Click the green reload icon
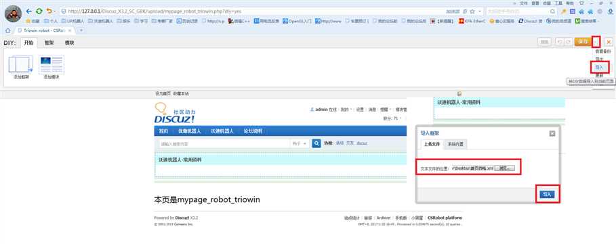Viewport: 616px width, 244px height. pos(39,11)
